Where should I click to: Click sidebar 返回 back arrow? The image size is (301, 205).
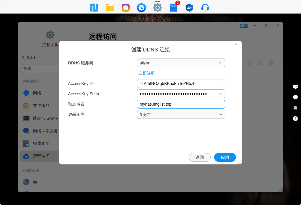coord(28,58)
